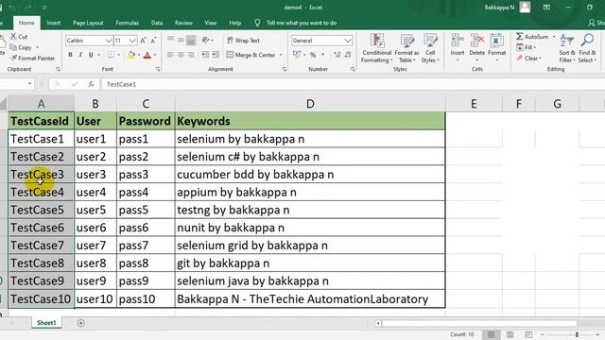This screenshot has height=340, width=605.
Task: Activate the Format Painter tool
Action: point(33,59)
